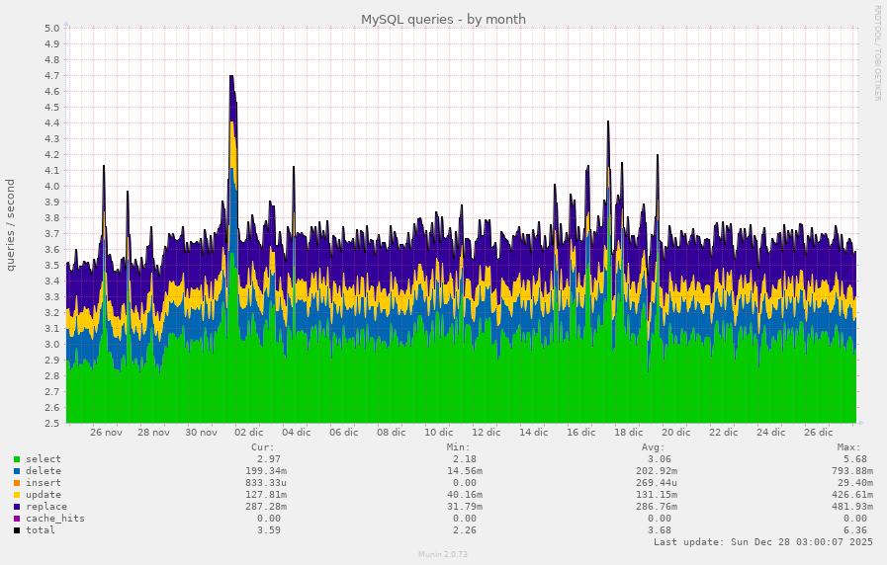Viewport: 887px width, 565px height.
Task: Click the 'Max:' column header
Action: 848,447
